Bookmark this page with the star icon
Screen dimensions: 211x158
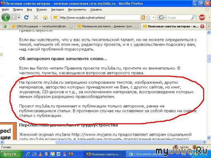149,18
